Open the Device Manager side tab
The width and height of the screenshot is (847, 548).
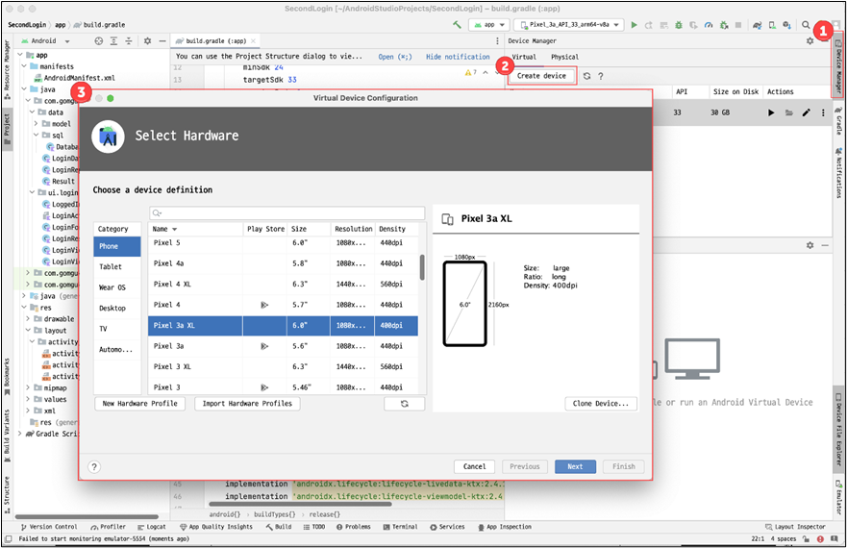[838, 66]
